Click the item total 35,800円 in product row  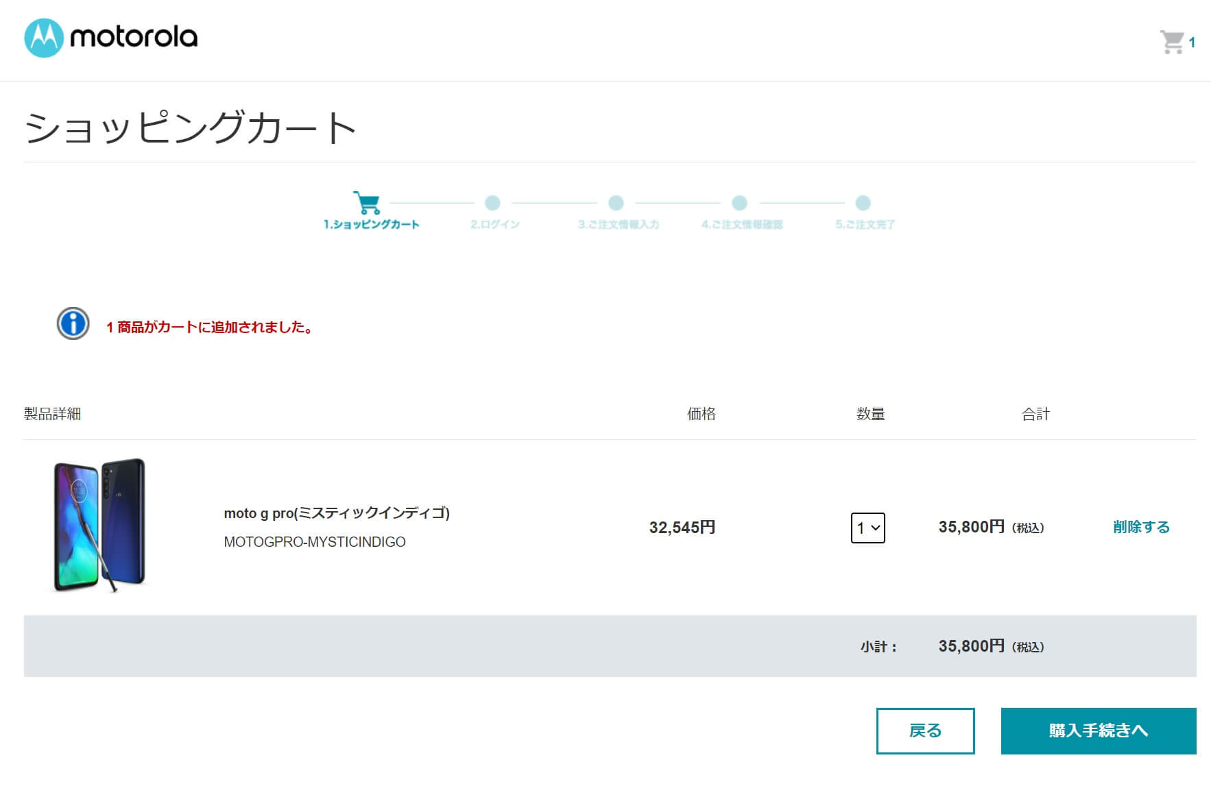971,527
